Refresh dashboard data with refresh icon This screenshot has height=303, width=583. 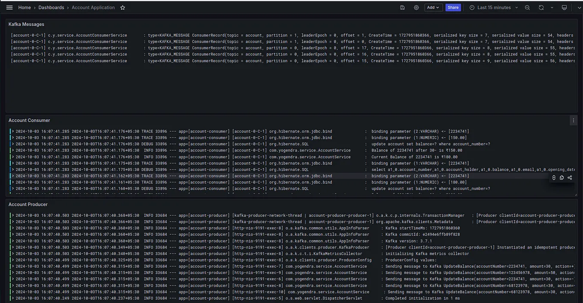540,7
